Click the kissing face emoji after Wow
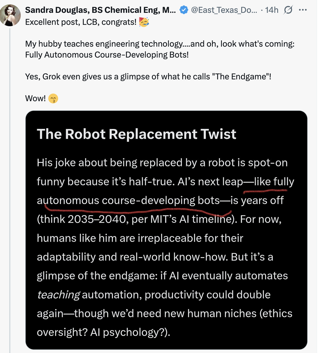 [53, 98]
